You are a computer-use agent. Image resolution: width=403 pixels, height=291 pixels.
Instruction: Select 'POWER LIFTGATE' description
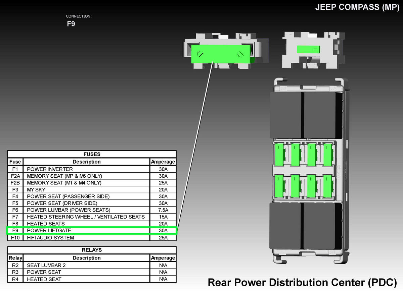[x=49, y=231]
